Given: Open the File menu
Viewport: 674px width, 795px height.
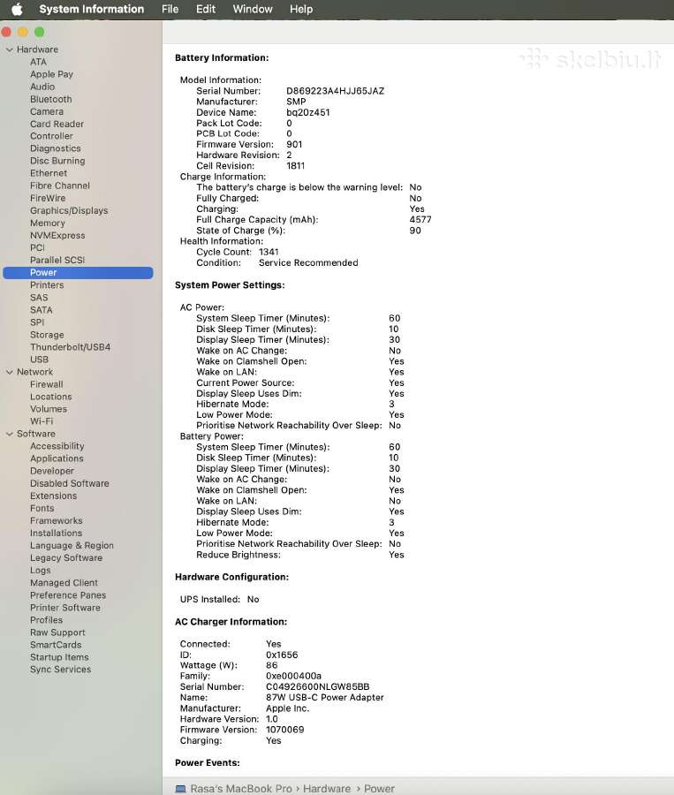Looking at the screenshot, I should 170,9.
